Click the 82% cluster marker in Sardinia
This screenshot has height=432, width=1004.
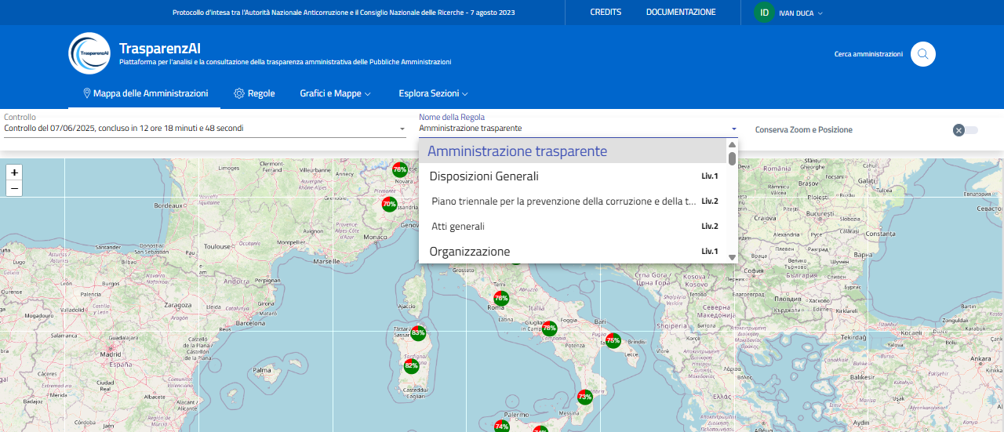click(x=411, y=366)
